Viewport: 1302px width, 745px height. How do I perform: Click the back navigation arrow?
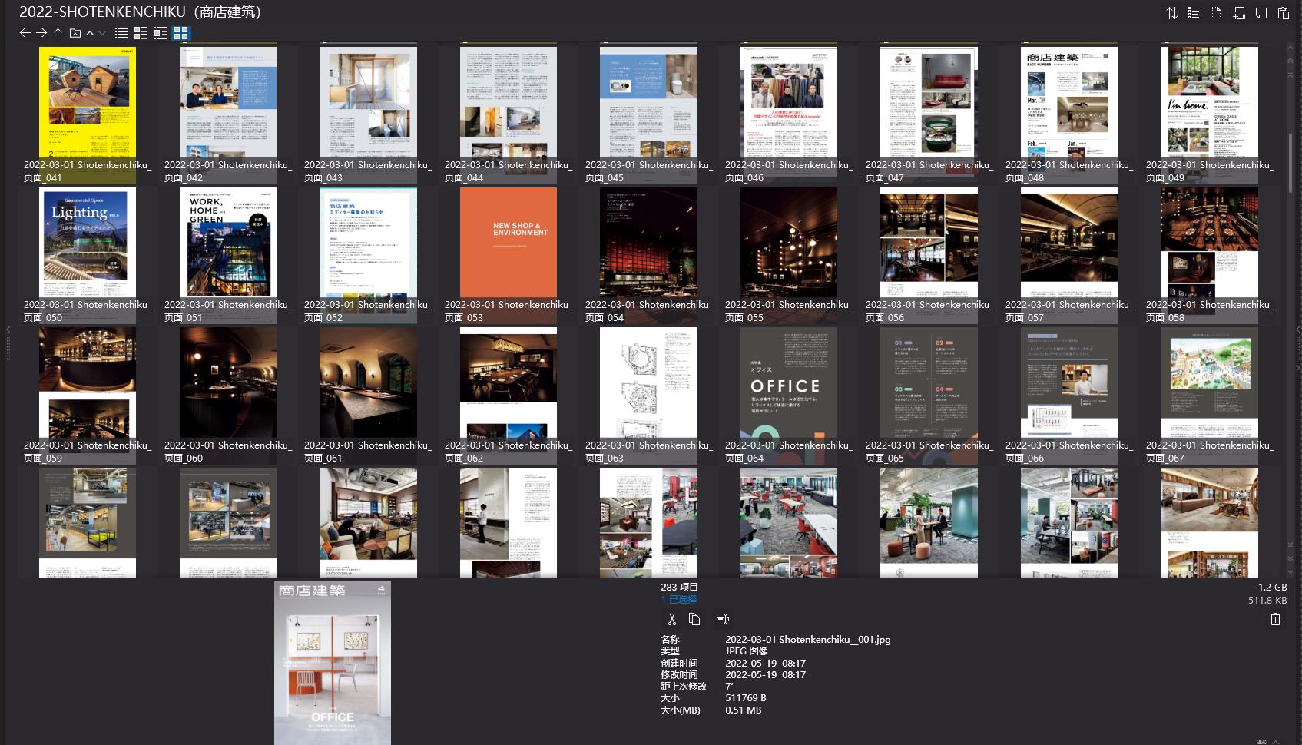(x=25, y=33)
